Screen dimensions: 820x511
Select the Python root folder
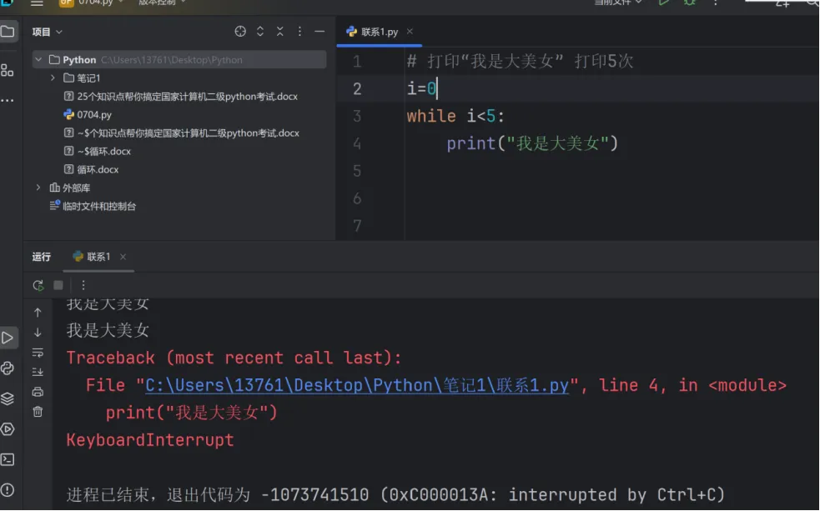click(179, 59)
